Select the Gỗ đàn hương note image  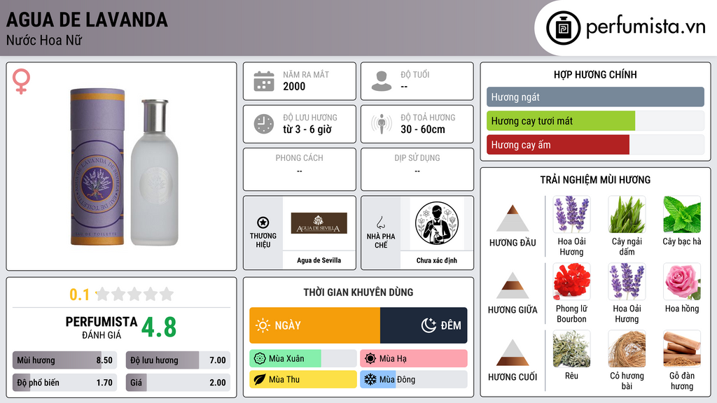coord(682,349)
